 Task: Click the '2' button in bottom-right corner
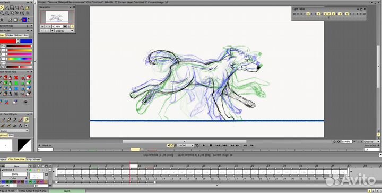(x=374, y=191)
